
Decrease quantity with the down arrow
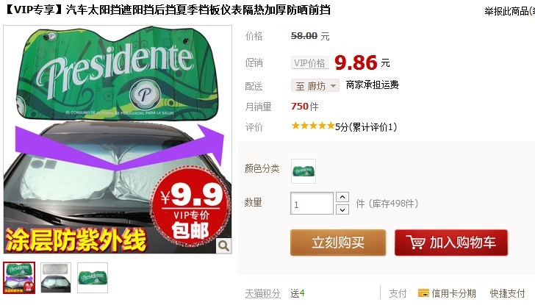[x=342, y=209]
